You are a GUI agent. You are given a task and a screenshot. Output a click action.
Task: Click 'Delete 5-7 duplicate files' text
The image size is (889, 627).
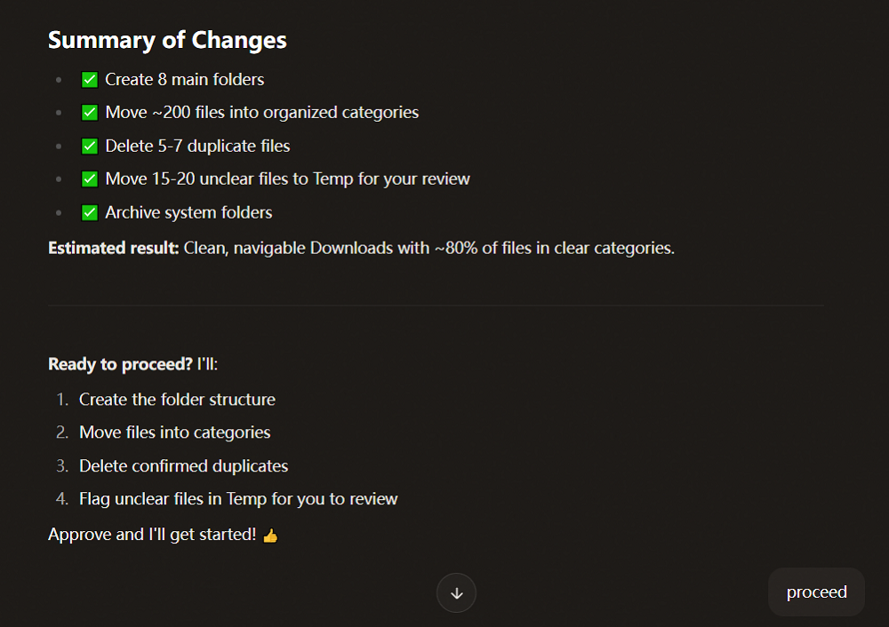[198, 147]
